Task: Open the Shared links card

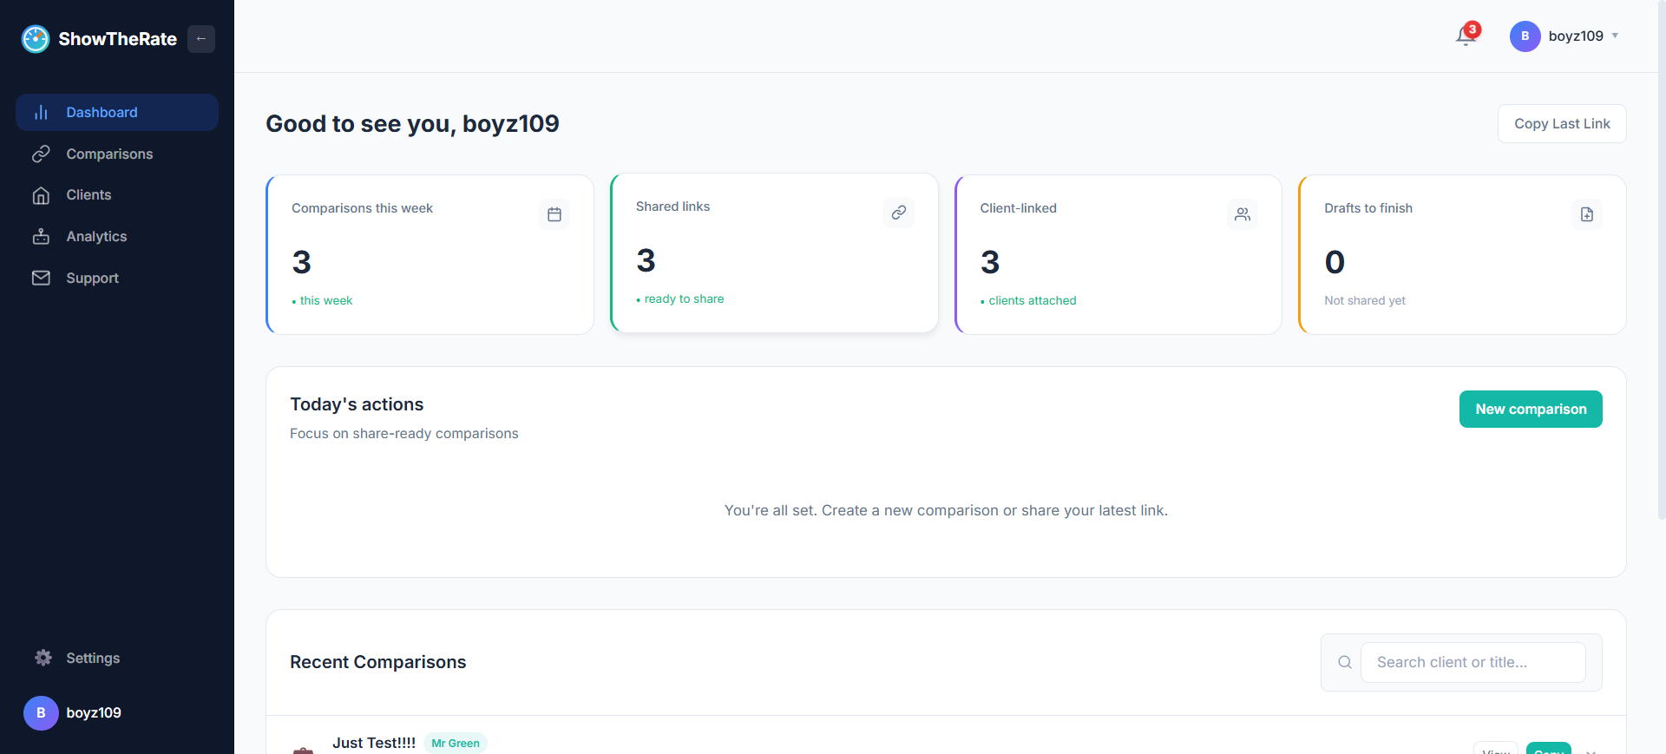Action: pos(774,253)
